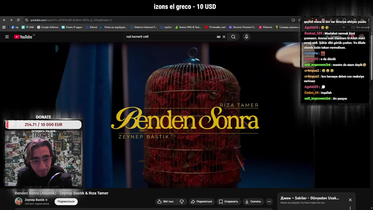Go back using browser back arrow
The height and width of the screenshot is (210, 373).
4,20
